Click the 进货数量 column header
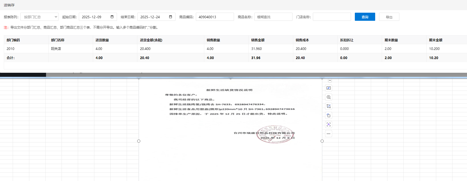Viewport: 467px width, 181px height. click(x=102, y=40)
